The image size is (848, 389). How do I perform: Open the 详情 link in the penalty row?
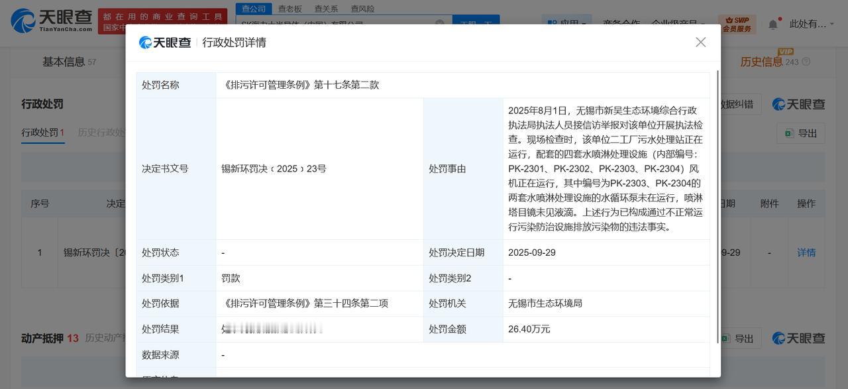click(806, 252)
